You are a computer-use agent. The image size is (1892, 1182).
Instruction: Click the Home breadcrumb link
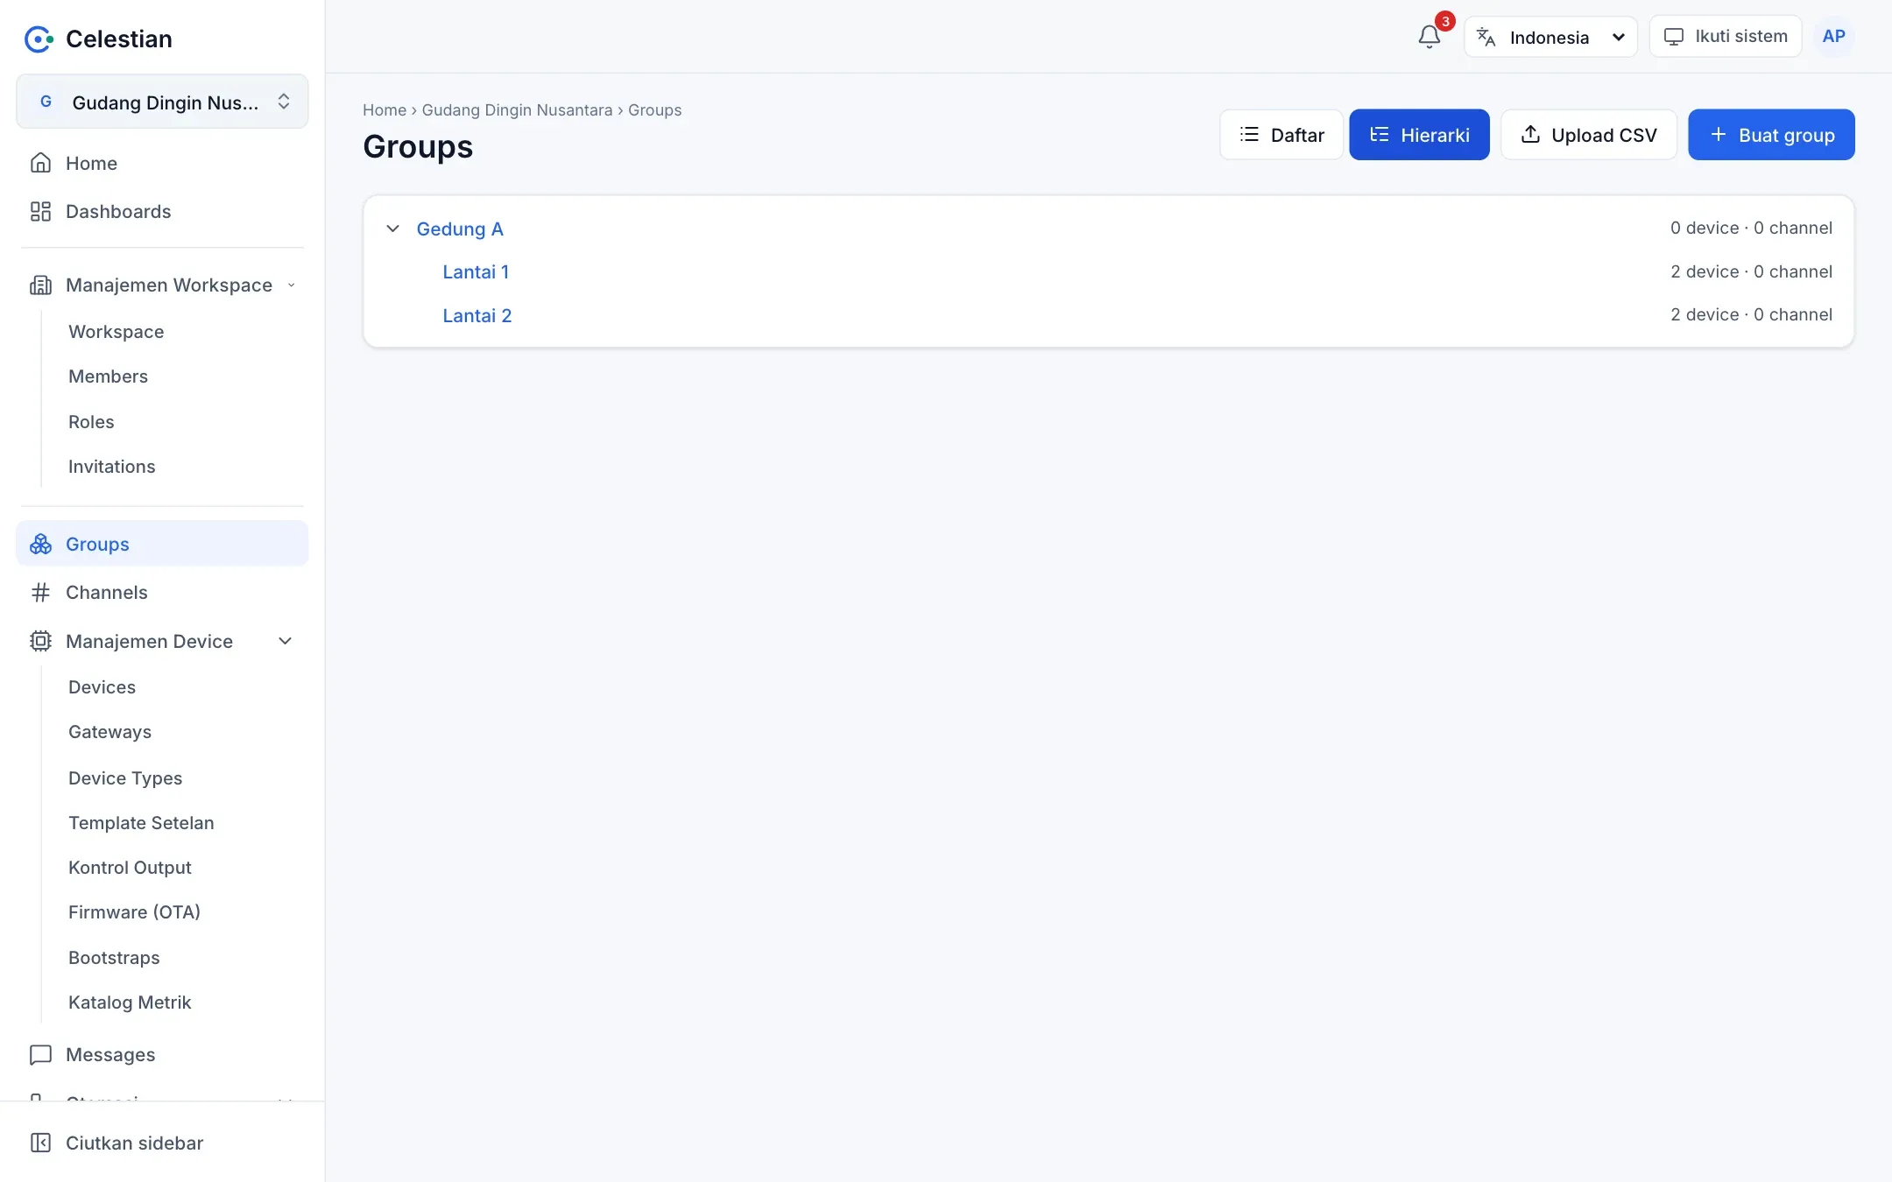385,110
